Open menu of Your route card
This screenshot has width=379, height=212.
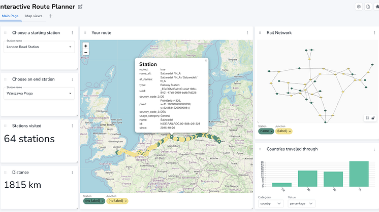247,33
